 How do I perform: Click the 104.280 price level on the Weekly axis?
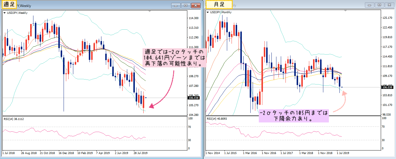pos(194,115)
